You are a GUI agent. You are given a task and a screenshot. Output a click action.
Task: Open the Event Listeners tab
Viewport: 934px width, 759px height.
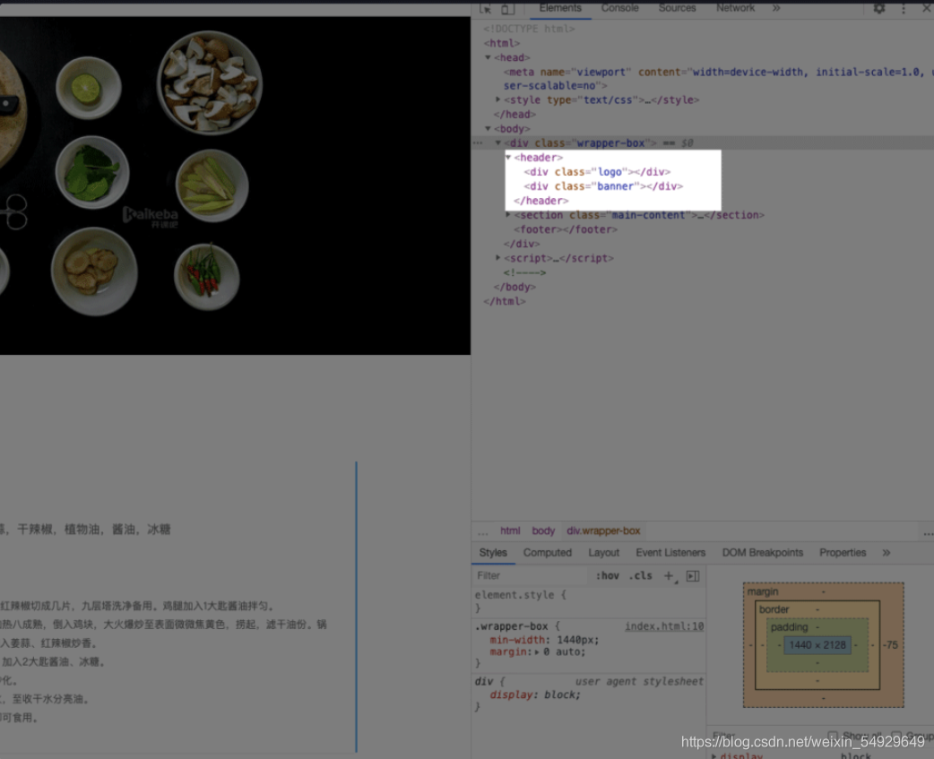pos(670,552)
